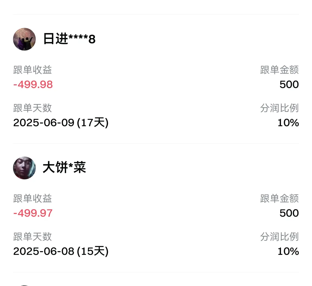This screenshot has height=286, width=312.
Task: Select the date 2025-06-09 (17天)
Action: coord(61,123)
